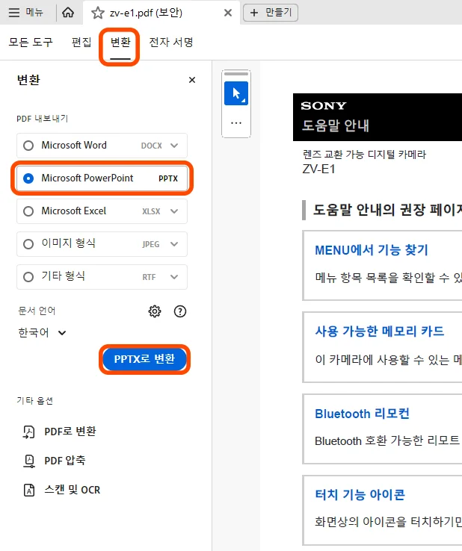Open the Bluetooth 리모컨 link
The image size is (462, 551).
pyautogui.click(x=362, y=414)
